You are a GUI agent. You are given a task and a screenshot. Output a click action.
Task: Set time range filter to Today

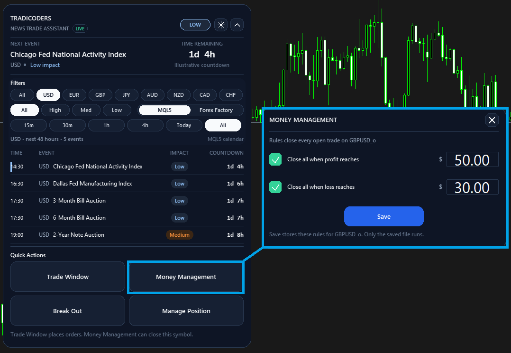184,125
